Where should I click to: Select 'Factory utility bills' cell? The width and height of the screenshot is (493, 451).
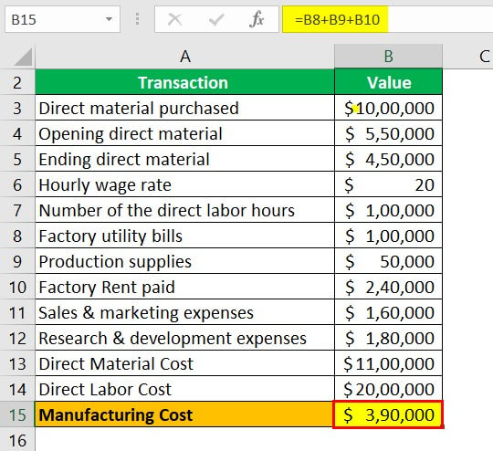(184, 236)
